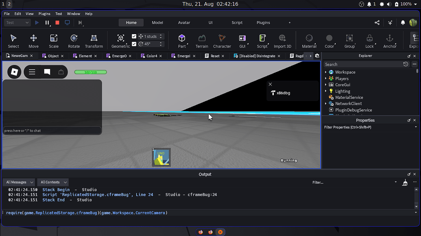421x236 pixels.
Task: Switch to the Avatar ribbon tab
Action: click(x=184, y=22)
